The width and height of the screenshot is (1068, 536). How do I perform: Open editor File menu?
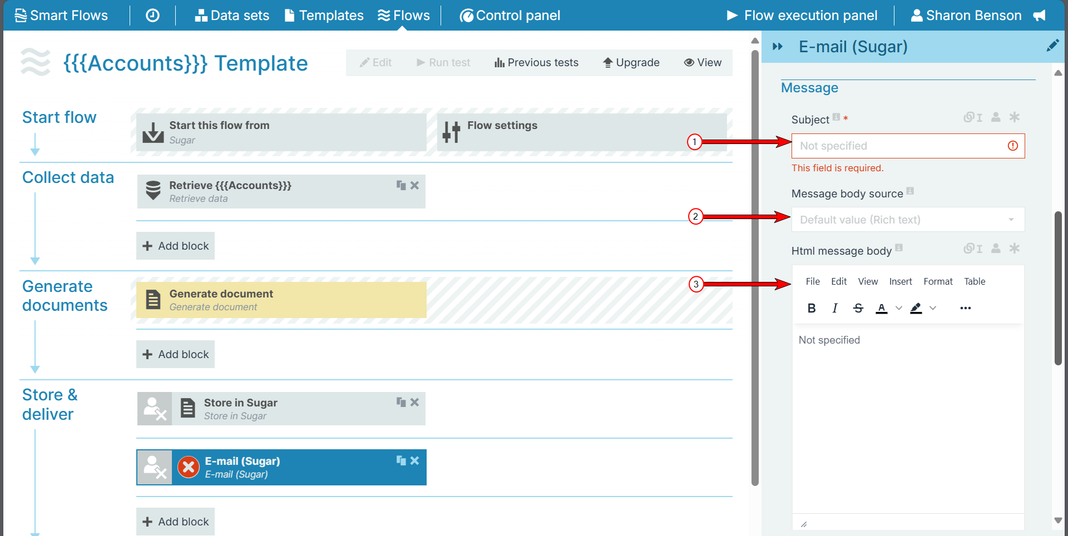point(813,281)
